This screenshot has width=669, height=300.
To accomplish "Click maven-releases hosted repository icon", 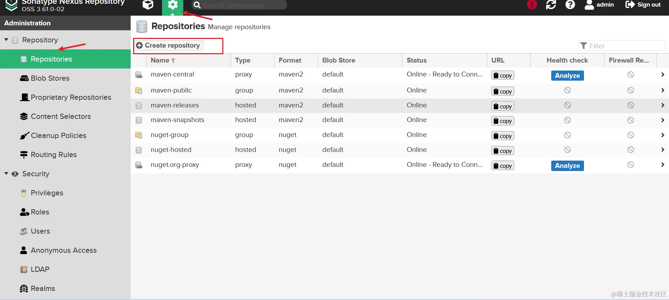I will [x=139, y=105].
